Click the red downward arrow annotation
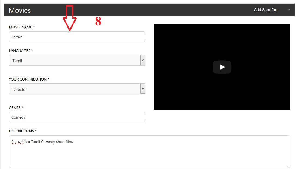This screenshot has height=169, width=298. 70,18
